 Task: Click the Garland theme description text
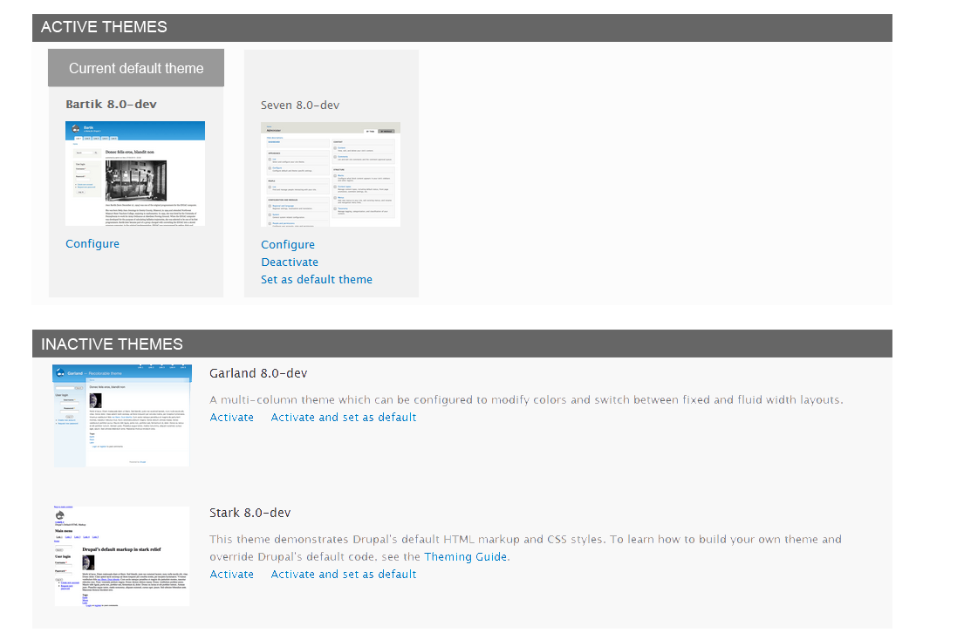click(526, 400)
